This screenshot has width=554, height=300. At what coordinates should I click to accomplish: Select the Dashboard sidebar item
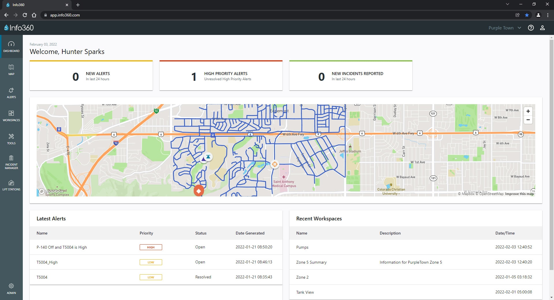pos(11,46)
